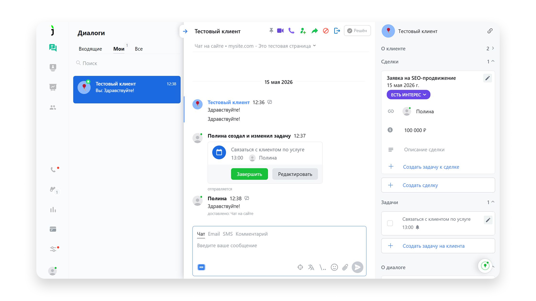
Task: Leave the dialog with exit icon
Action: point(337,31)
